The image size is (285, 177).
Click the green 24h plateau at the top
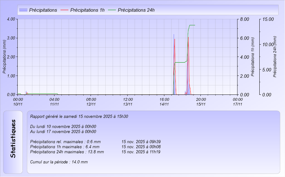(x=192, y=25)
